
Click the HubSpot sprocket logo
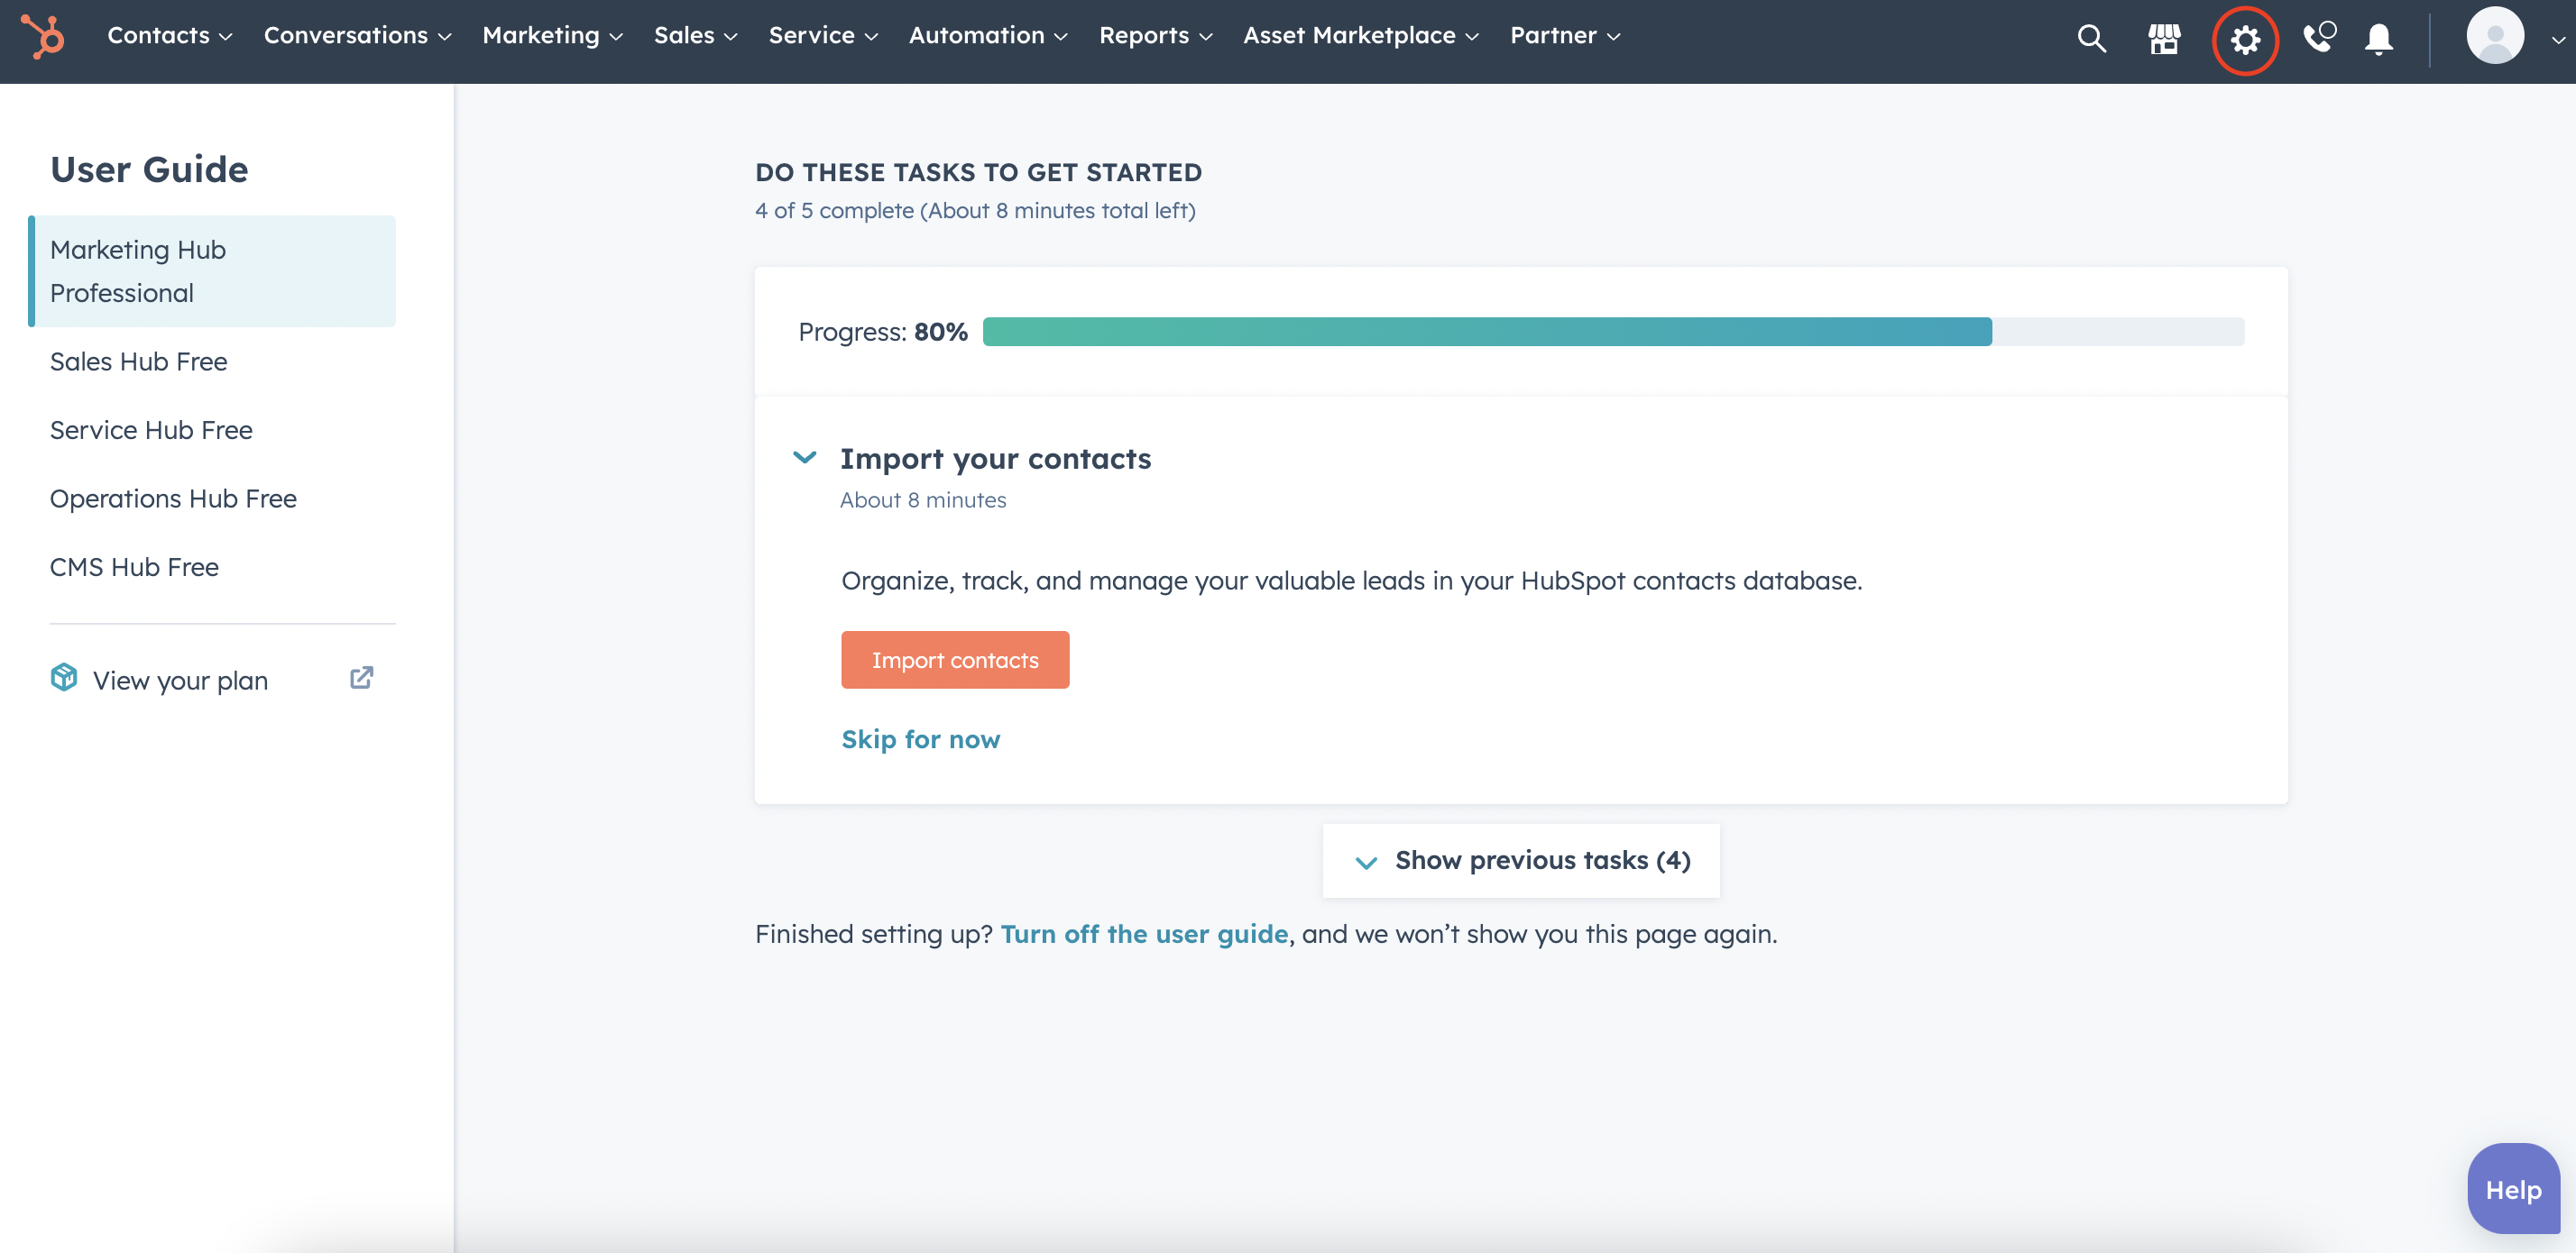43,36
